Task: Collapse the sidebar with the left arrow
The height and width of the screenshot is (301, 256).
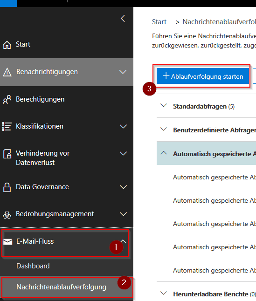Action: [123, 19]
